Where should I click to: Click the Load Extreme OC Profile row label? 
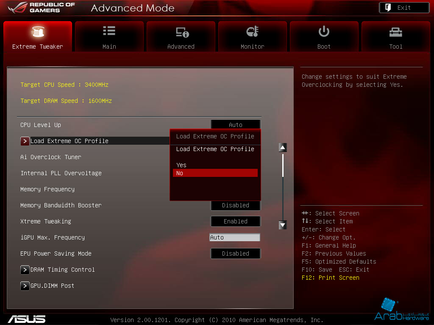coord(70,141)
